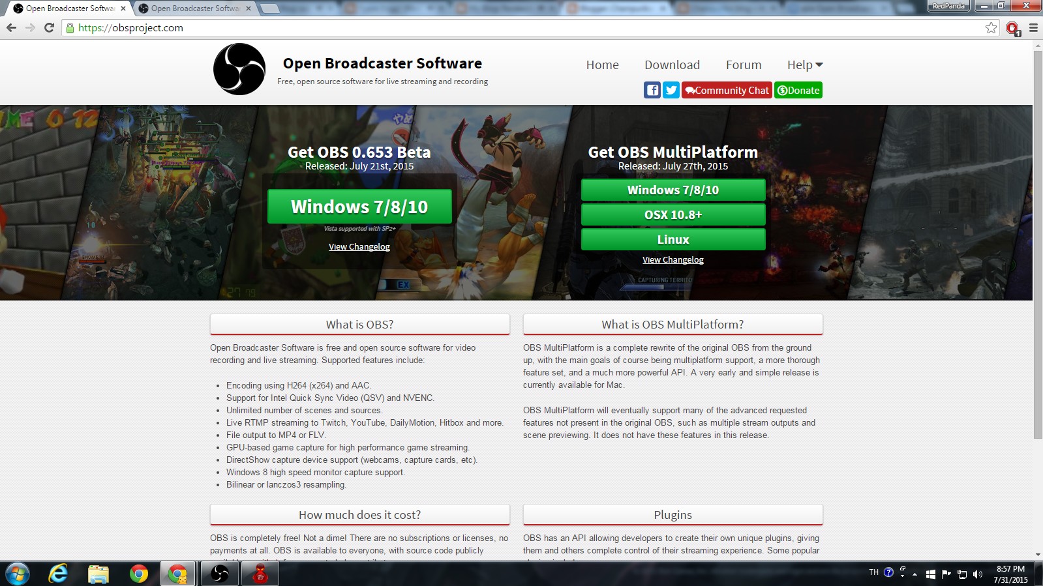Open the volume speaker tray icon

pos(977,574)
